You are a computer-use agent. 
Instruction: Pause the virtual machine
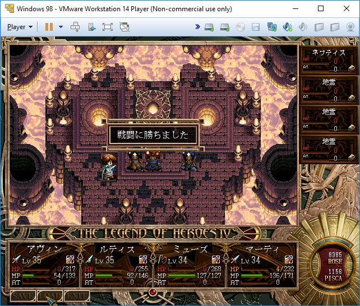[49, 26]
